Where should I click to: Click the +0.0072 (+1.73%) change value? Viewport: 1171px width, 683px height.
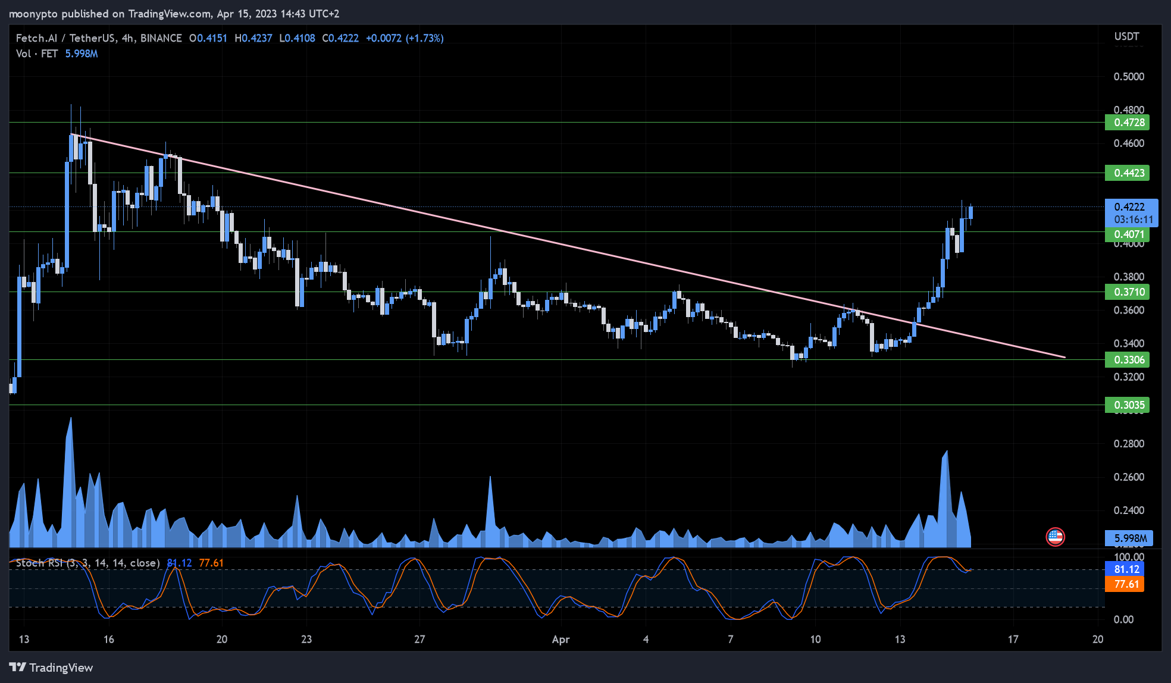405,38
